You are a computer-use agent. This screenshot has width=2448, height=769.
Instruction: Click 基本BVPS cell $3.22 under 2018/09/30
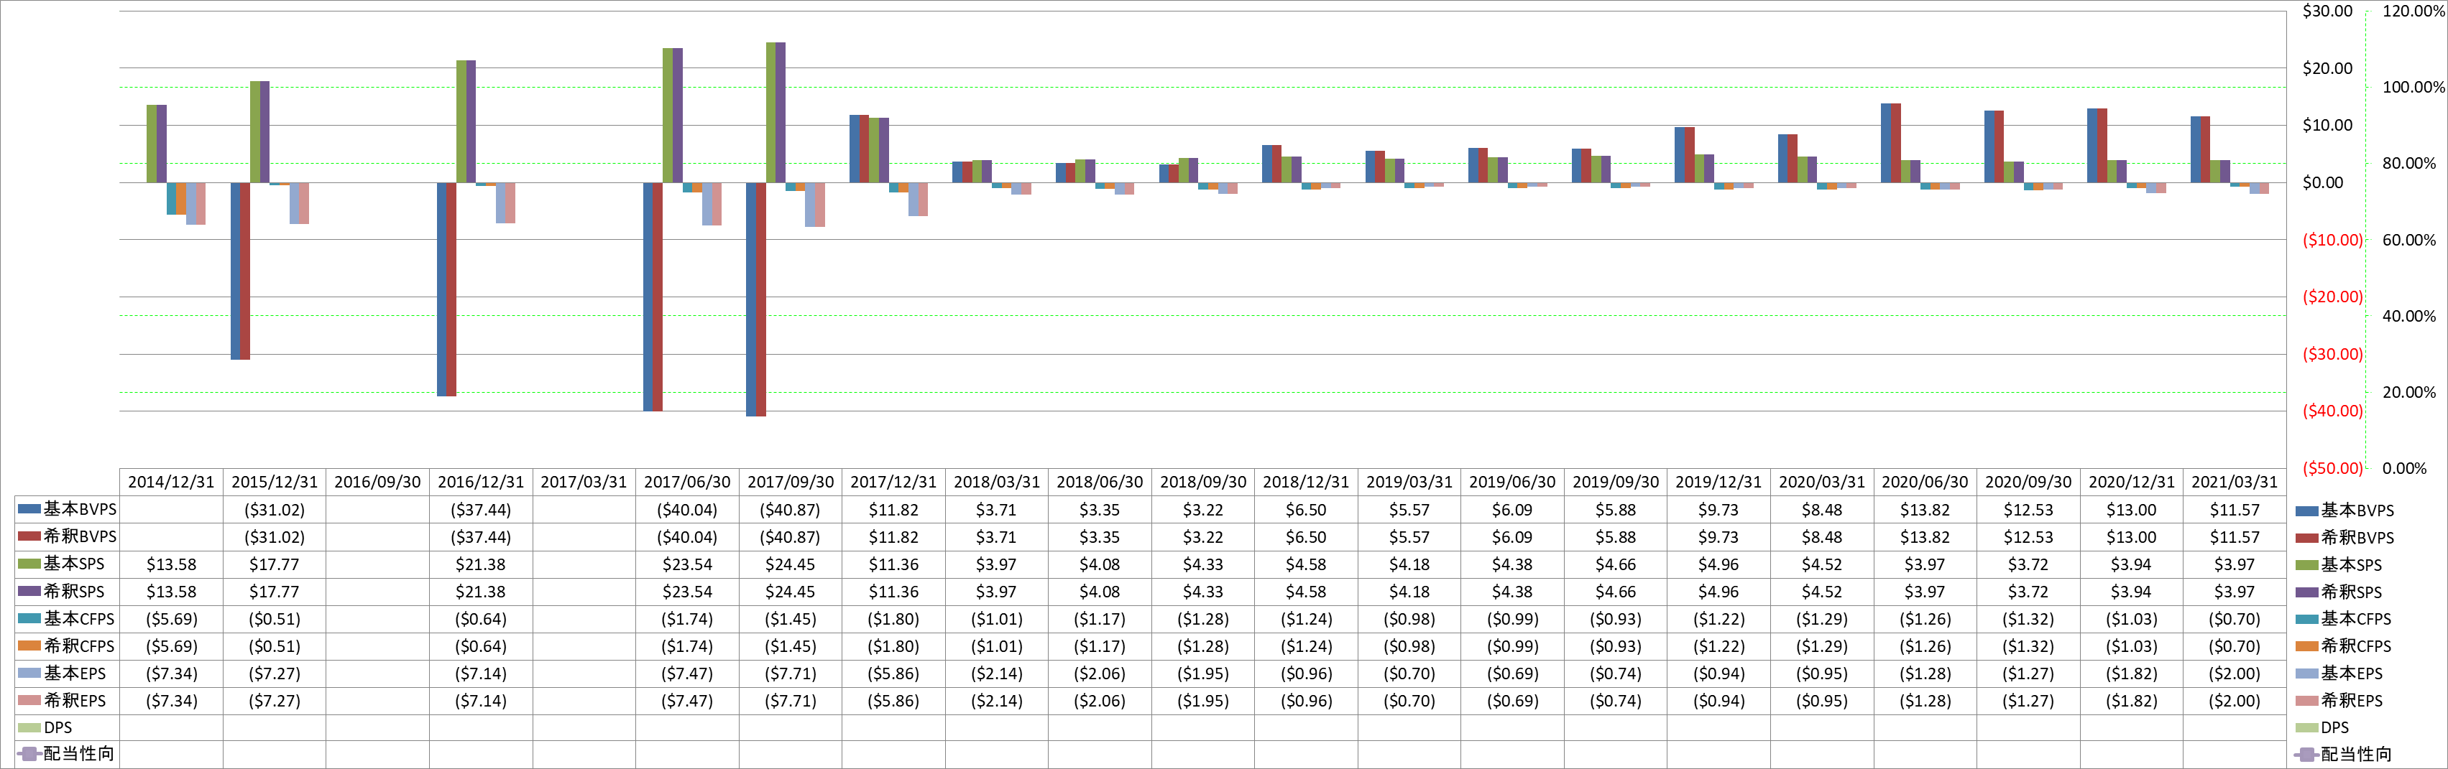point(1203,510)
